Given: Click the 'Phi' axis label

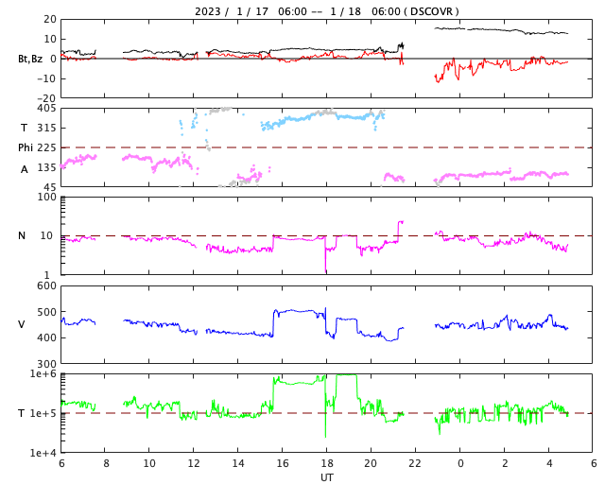Looking at the screenshot, I should [x=26, y=147].
